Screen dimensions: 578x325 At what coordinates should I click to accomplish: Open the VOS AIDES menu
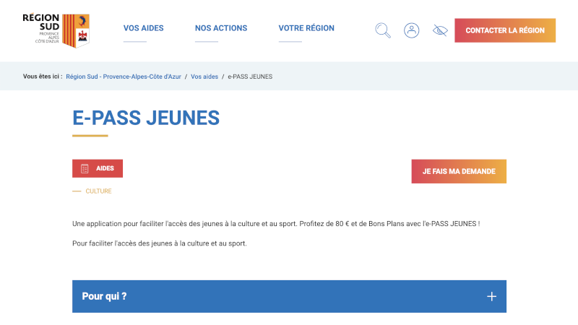point(143,28)
